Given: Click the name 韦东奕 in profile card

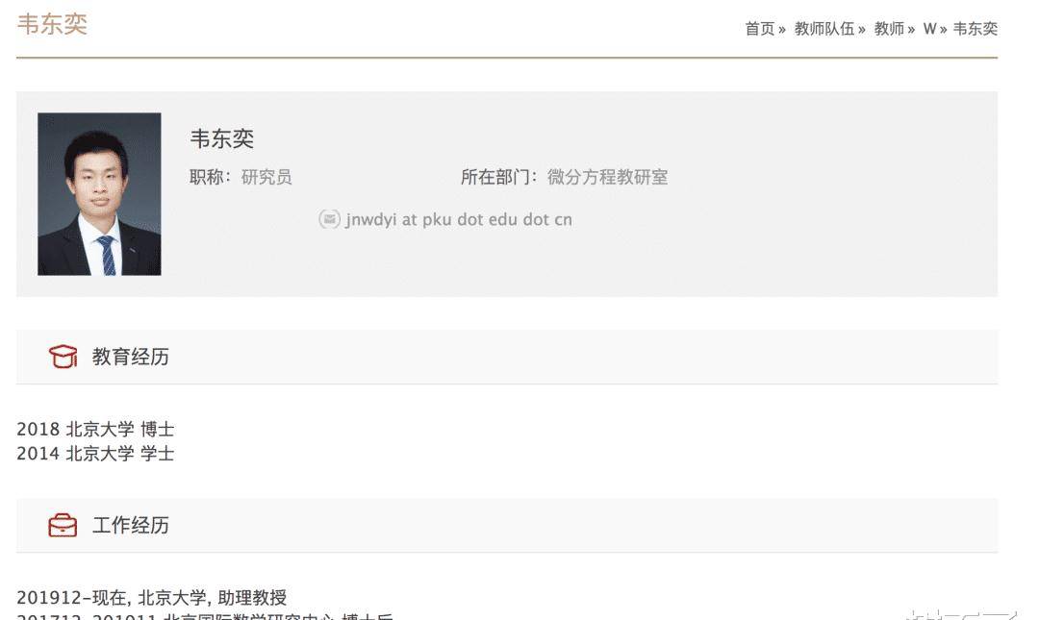Looking at the screenshot, I should pos(222,138).
